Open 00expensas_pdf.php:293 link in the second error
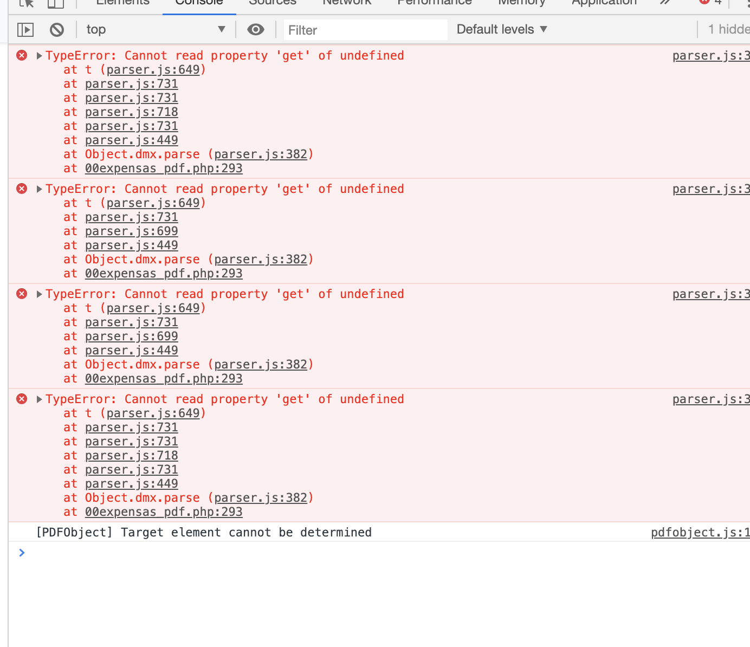The height and width of the screenshot is (647, 750). point(164,274)
